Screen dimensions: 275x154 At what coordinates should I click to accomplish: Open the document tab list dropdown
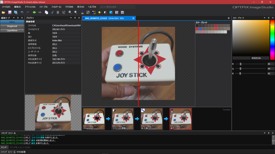(x=229, y=18)
